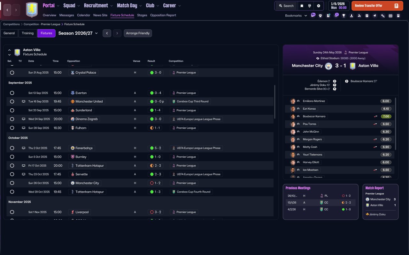Click the Arrange Friendly button
Image resolution: width=409 pixels, height=255 pixels.
point(138,33)
